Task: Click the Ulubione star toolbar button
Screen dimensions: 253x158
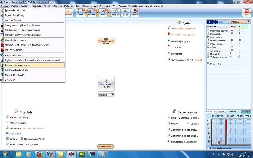Action: coord(69,13)
